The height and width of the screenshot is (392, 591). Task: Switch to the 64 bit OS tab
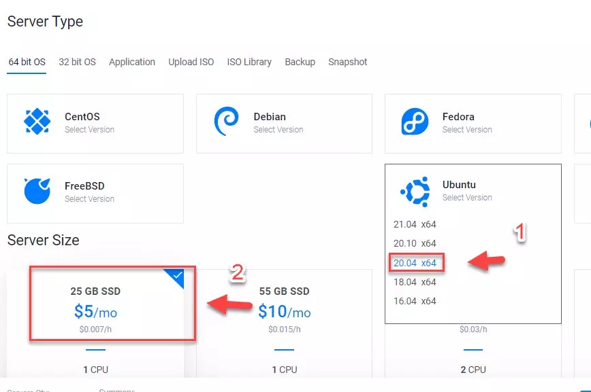(x=27, y=62)
